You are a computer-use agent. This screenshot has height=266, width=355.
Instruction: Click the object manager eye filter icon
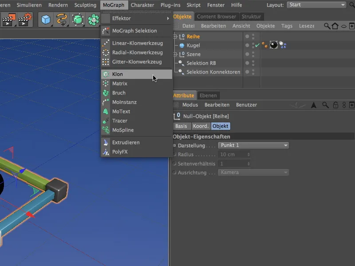[x=343, y=26]
